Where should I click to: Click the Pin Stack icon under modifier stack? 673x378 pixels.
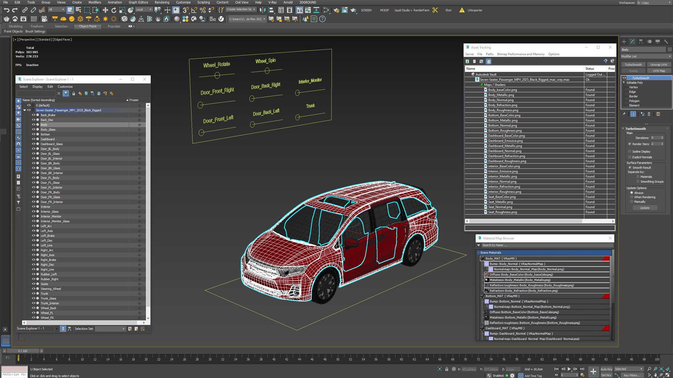pos(624,114)
